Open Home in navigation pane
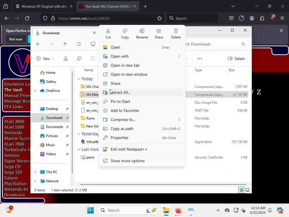 (48, 73)
